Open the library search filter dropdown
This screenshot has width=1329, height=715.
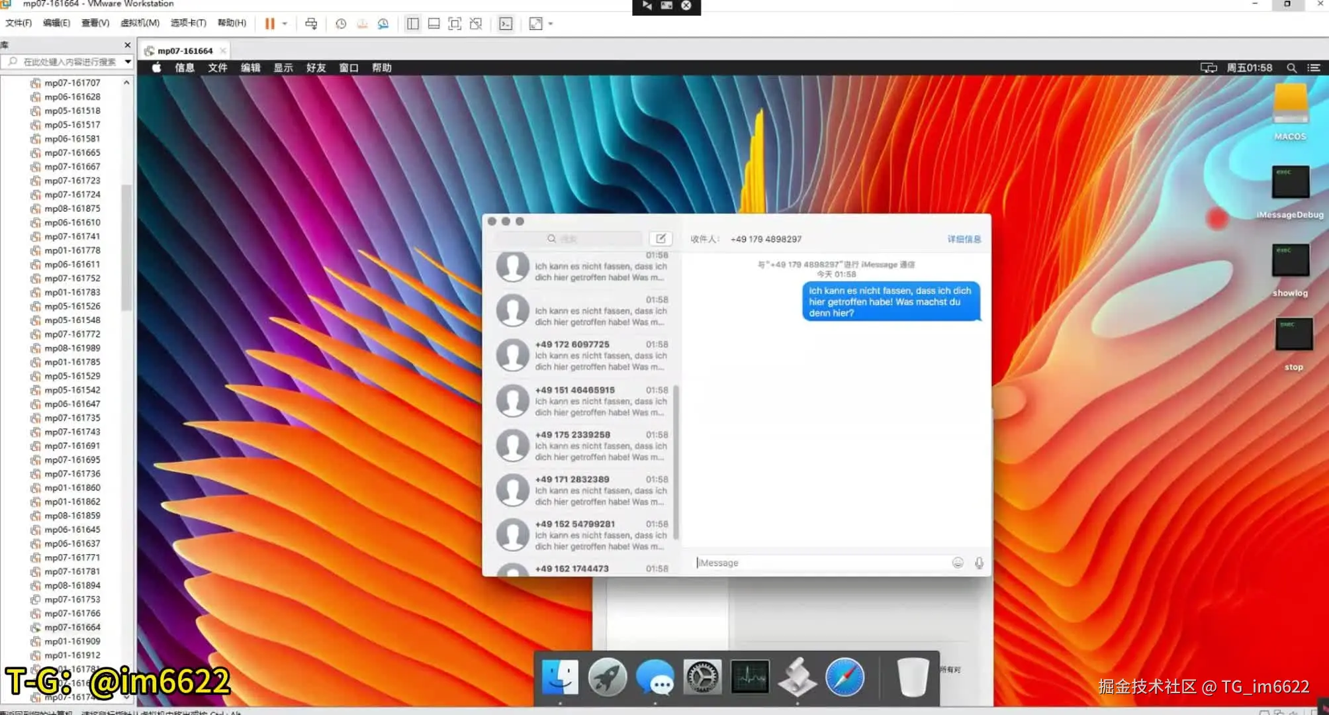pyautogui.click(x=128, y=62)
